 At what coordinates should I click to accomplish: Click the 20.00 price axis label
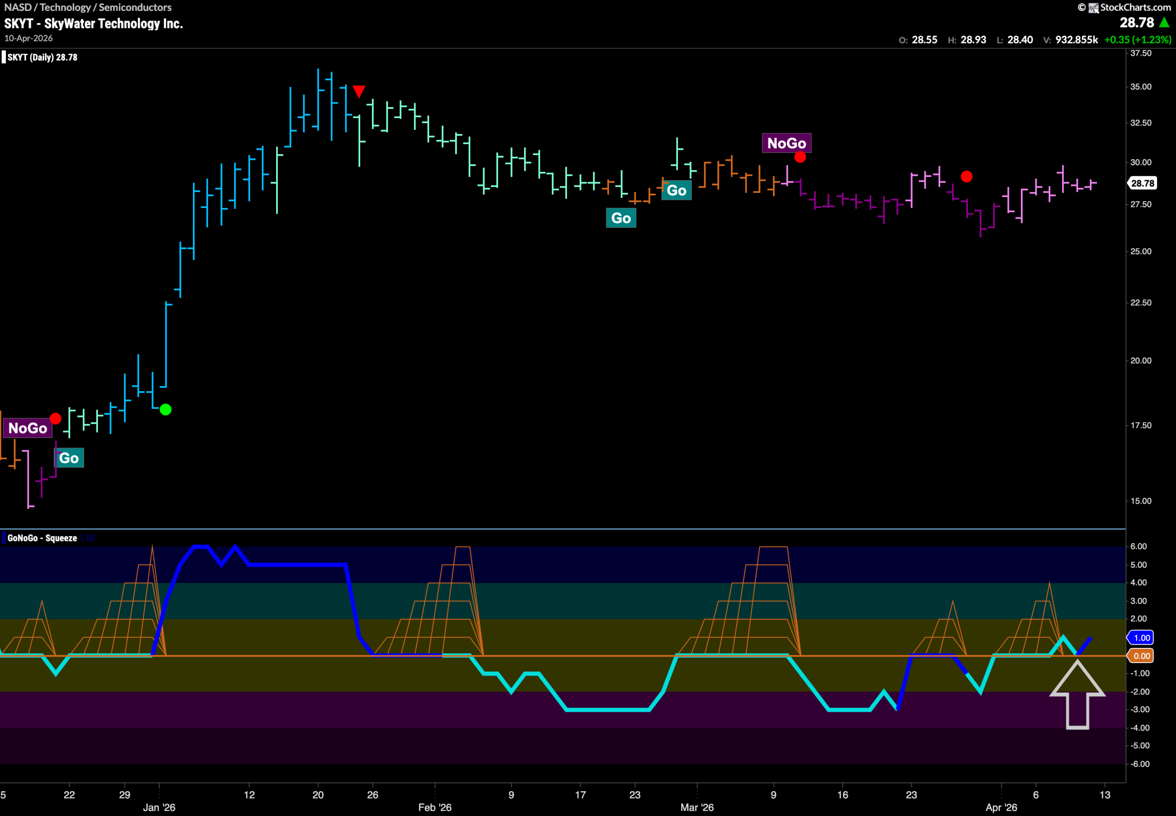[1141, 360]
